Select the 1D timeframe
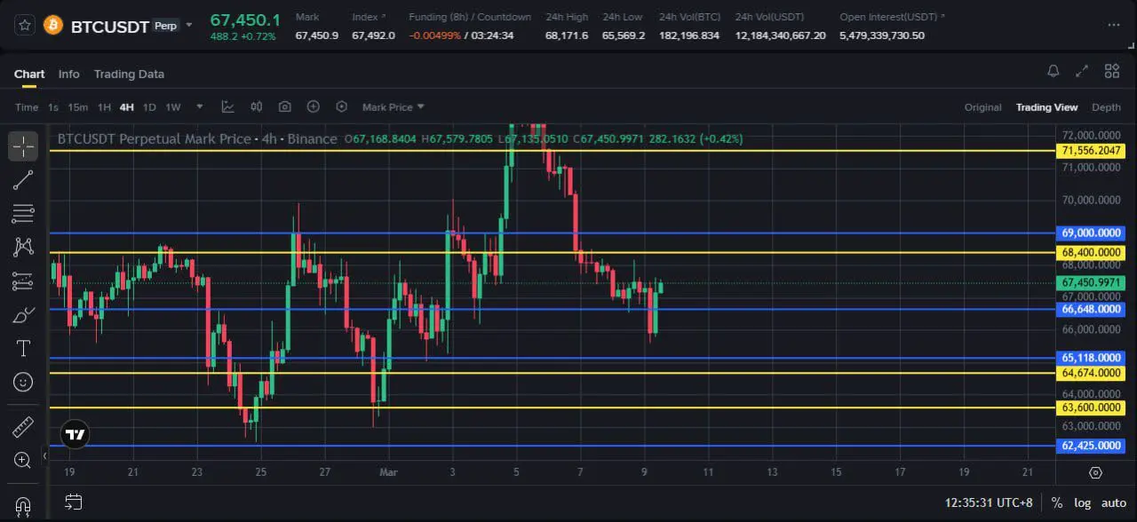The height and width of the screenshot is (522, 1137). (x=149, y=107)
